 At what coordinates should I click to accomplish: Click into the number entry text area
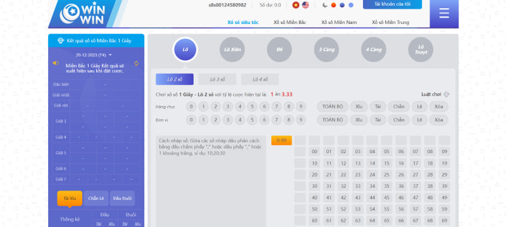pyautogui.click(x=211, y=182)
